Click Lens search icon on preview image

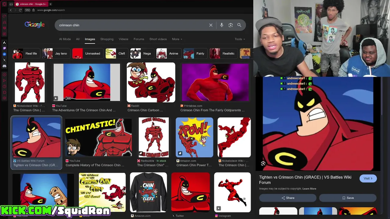(263, 164)
